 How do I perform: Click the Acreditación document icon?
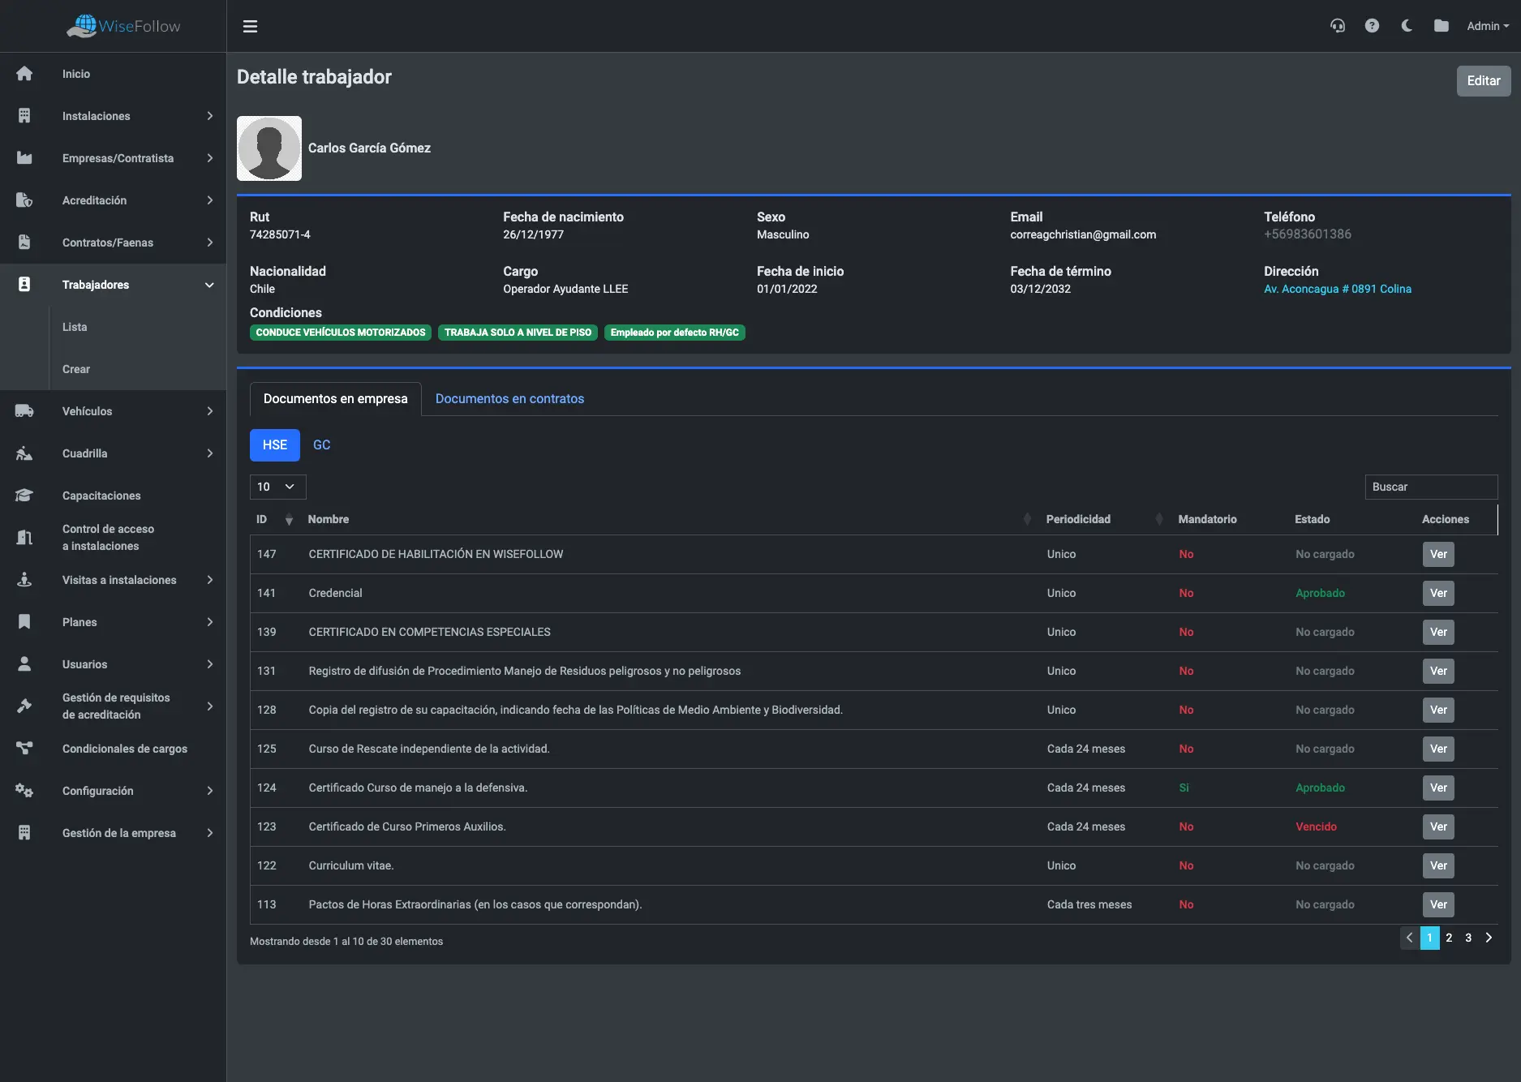click(24, 200)
